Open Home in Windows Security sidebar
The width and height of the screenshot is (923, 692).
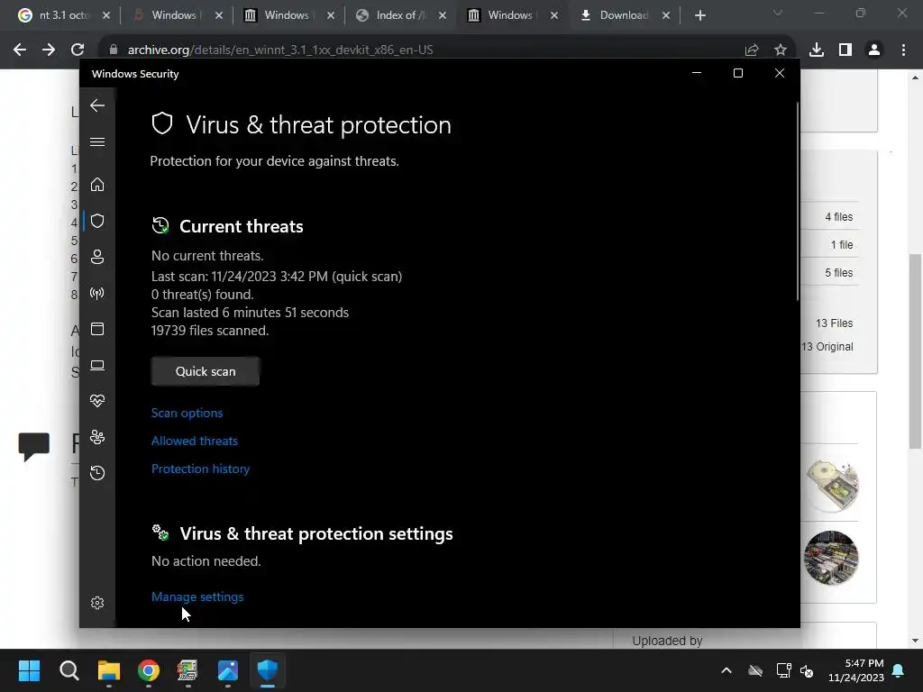coord(97,185)
